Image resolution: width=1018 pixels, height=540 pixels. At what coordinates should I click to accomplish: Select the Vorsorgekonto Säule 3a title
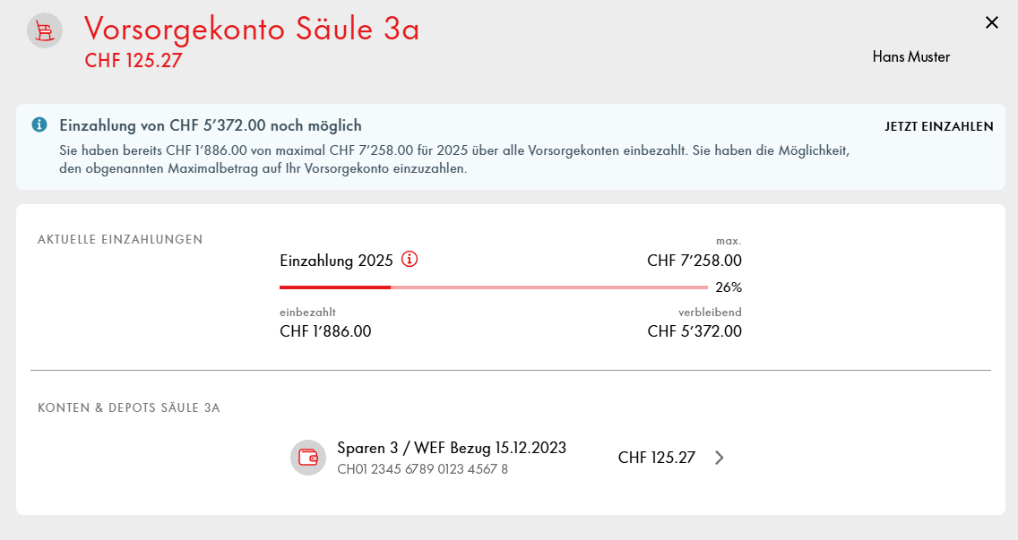coord(252,29)
